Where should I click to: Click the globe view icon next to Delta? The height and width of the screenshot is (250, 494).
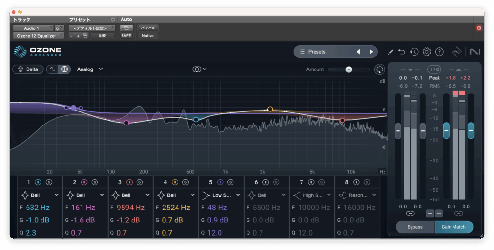65,69
